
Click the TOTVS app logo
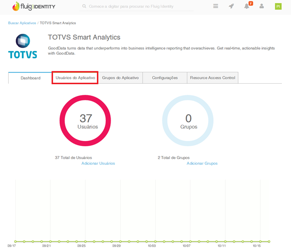[22, 46]
